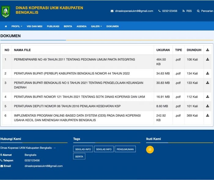This screenshot has width=214, height=180.
Task: Click the NAMA FILE column header
Action: coord(22,50)
